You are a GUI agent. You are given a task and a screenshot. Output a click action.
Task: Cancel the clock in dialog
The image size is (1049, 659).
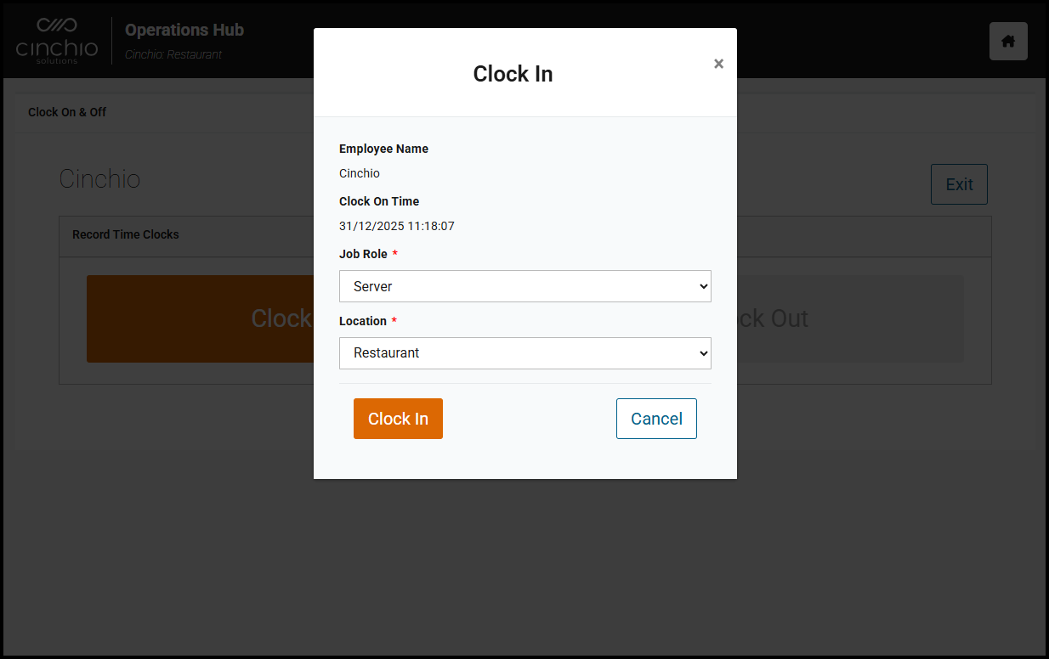(x=655, y=419)
